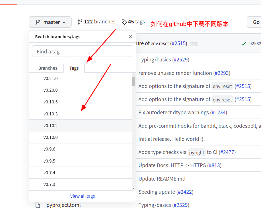Choose tag v0.10.5
Screen dimensions: 261x208
click(x=80, y=102)
